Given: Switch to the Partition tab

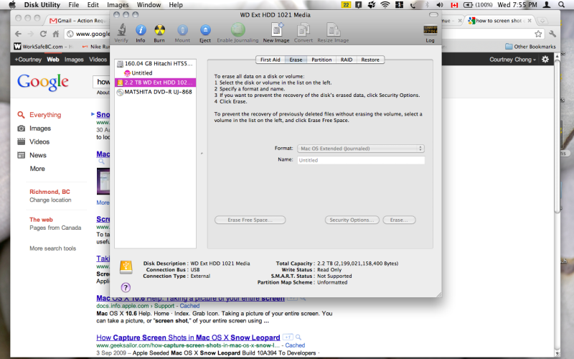Looking at the screenshot, I should pos(321,60).
